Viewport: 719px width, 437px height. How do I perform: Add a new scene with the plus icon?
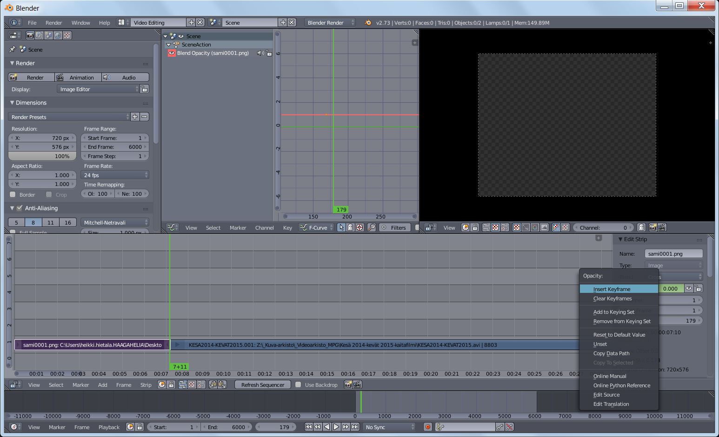click(283, 22)
